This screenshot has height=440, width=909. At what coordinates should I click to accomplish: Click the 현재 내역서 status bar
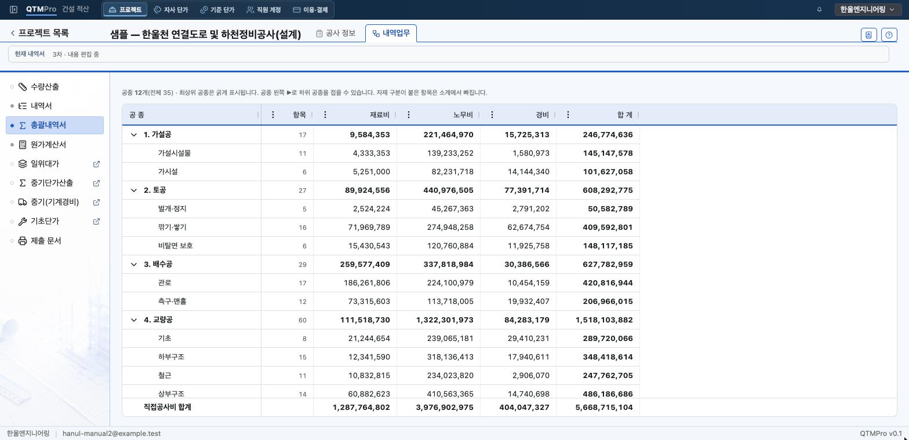(448, 54)
